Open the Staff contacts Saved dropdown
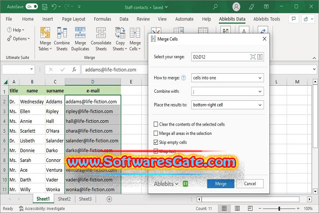319x213 pixels. pyautogui.click(x=146, y=8)
